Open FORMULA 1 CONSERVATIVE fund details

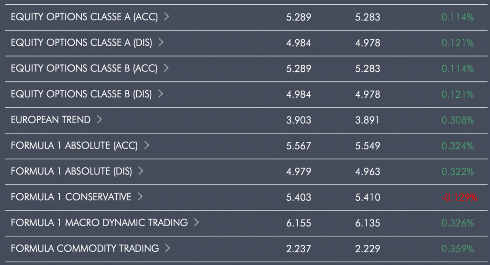[x=71, y=197]
